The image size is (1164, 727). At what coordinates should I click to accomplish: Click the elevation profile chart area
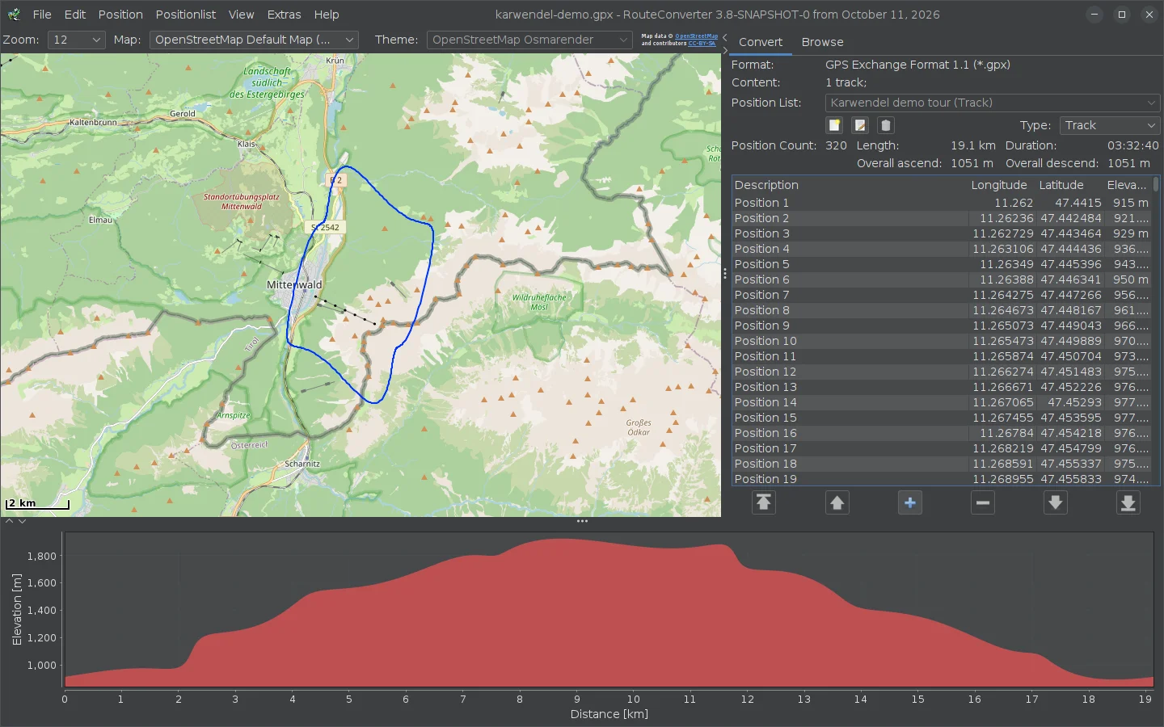click(x=609, y=610)
